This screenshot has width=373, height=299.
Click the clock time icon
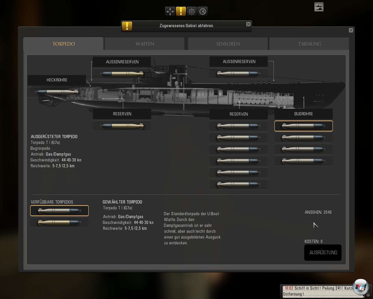pyautogui.click(x=203, y=11)
